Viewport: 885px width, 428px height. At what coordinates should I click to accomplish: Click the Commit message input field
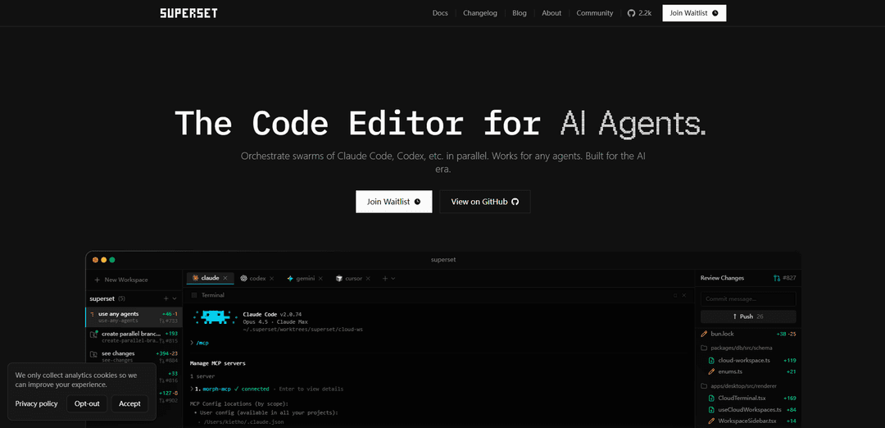click(x=747, y=298)
